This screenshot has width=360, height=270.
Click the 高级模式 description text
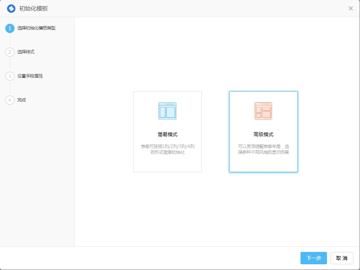point(264,149)
